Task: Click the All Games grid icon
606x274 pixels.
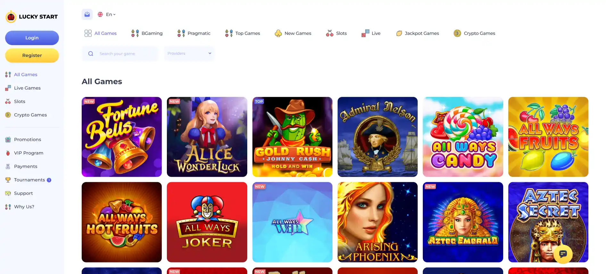Action: pyautogui.click(x=88, y=33)
